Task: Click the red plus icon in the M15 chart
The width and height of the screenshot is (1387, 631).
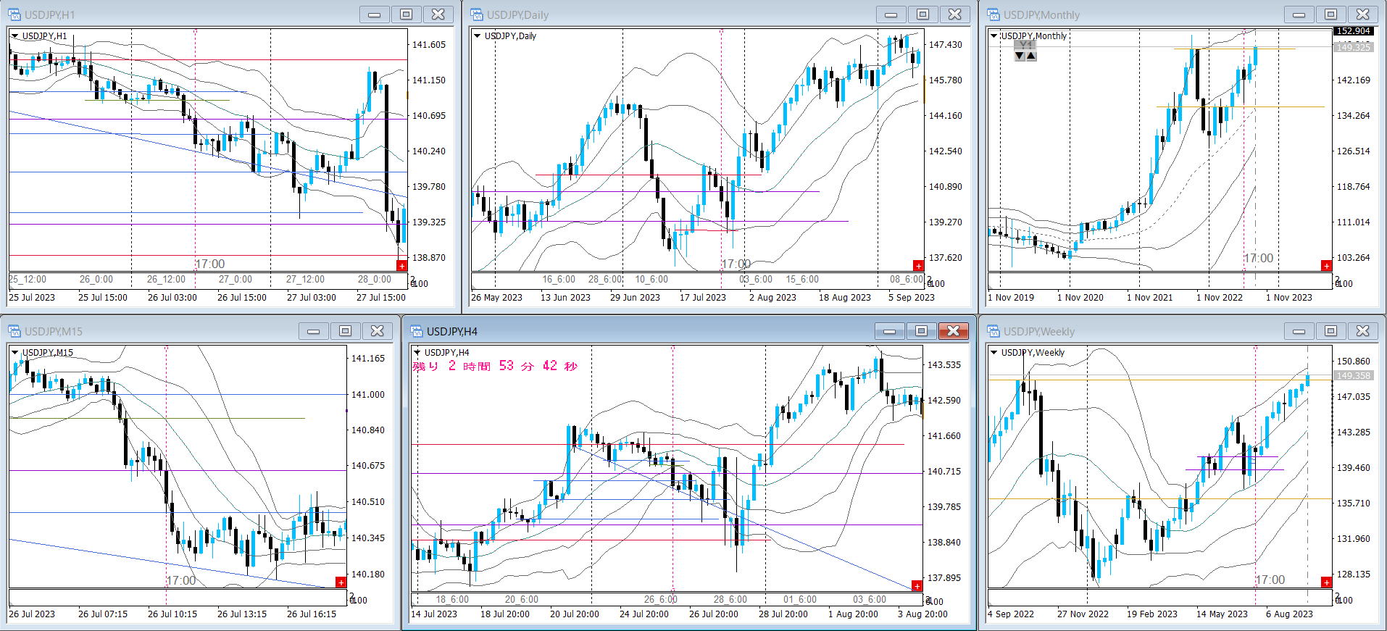Action: pyautogui.click(x=341, y=582)
